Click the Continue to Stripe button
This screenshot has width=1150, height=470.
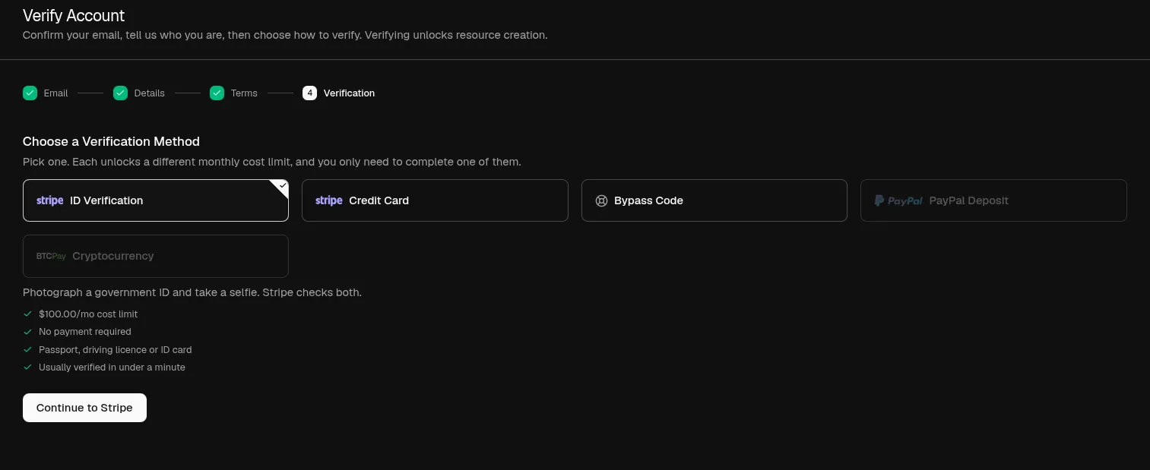point(84,408)
